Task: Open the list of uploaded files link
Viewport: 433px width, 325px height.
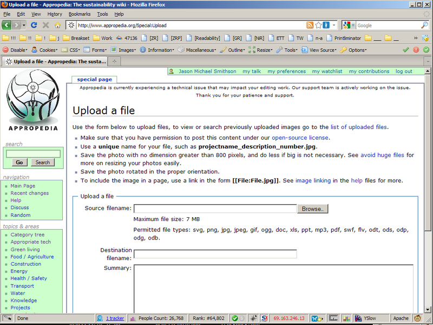Action: click(359, 127)
